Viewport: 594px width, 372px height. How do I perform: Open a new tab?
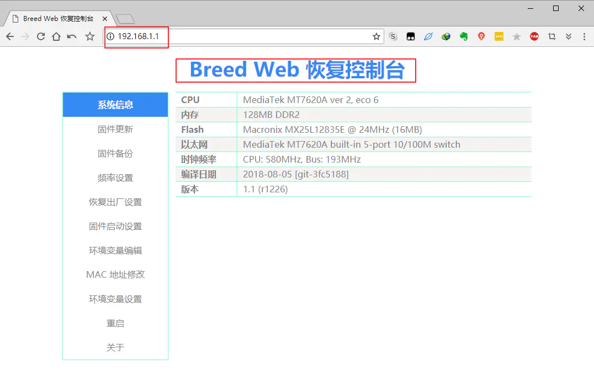(x=125, y=19)
